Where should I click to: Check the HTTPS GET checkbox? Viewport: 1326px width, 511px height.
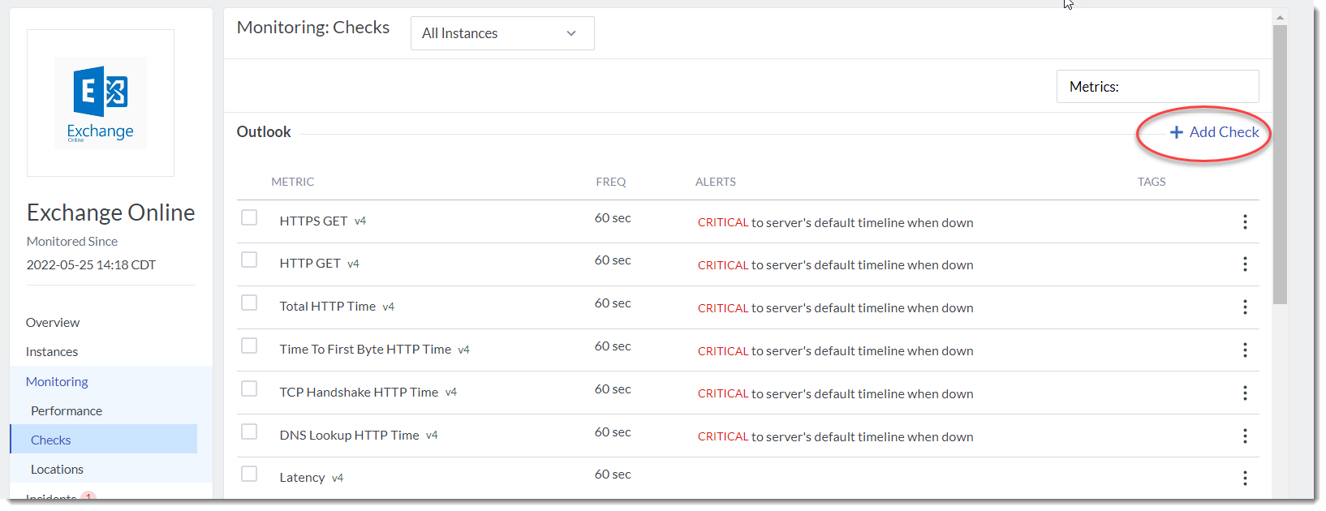[249, 217]
